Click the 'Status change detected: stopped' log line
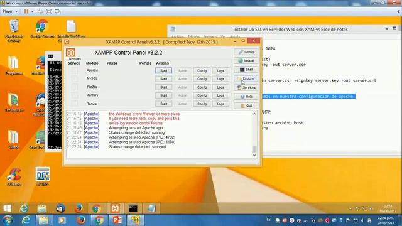 pyautogui.click(x=138, y=147)
